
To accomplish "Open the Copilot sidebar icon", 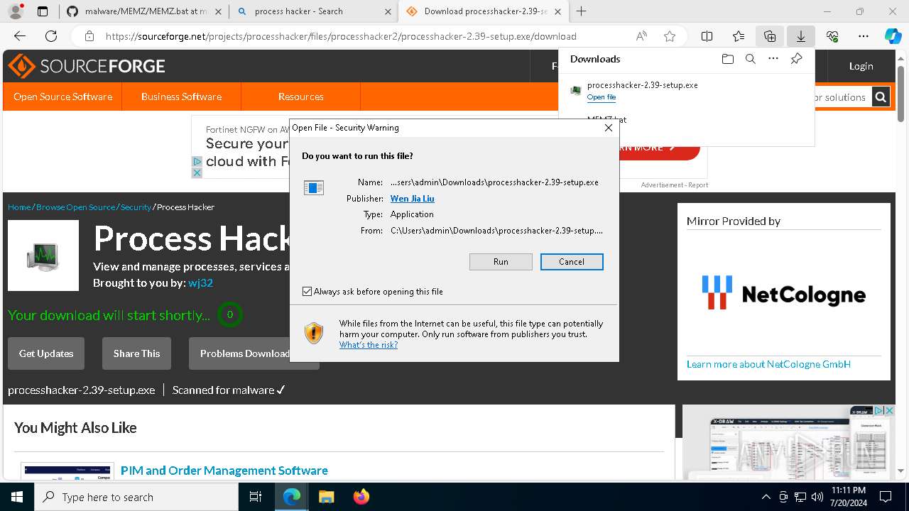I will click(x=893, y=36).
